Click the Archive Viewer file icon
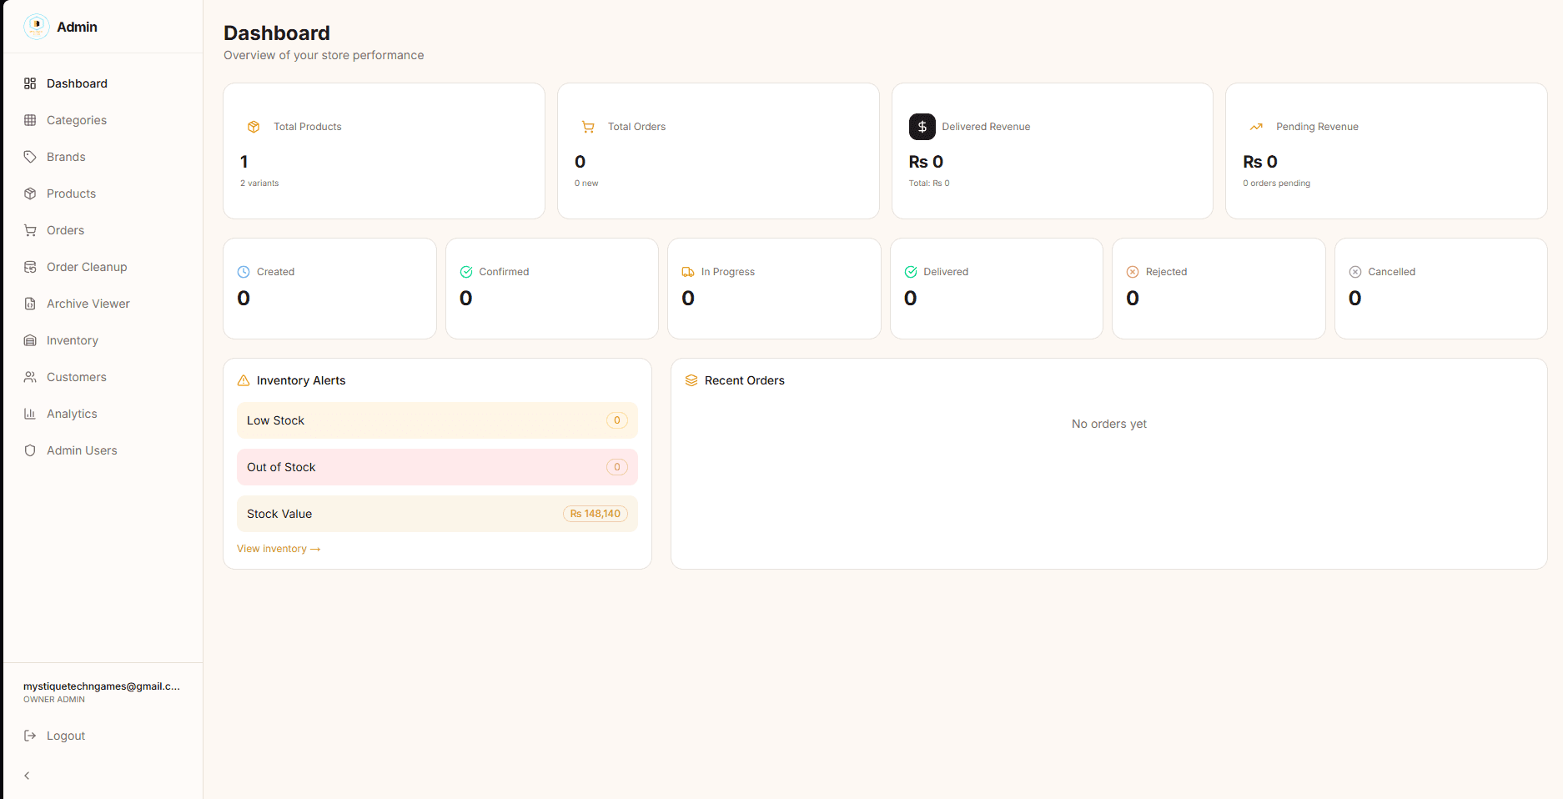This screenshot has height=799, width=1563. click(30, 304)
